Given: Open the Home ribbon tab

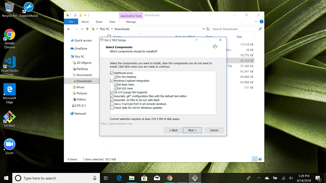Looking at the screenshot, I should pyautogui.click(x=85, y=22).
